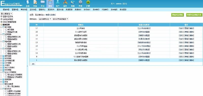The height and width of the screenshot is (96, 203).
Task: Open the 显示所有分类 category filter dropdown
Action: click(x=45, y=19)
